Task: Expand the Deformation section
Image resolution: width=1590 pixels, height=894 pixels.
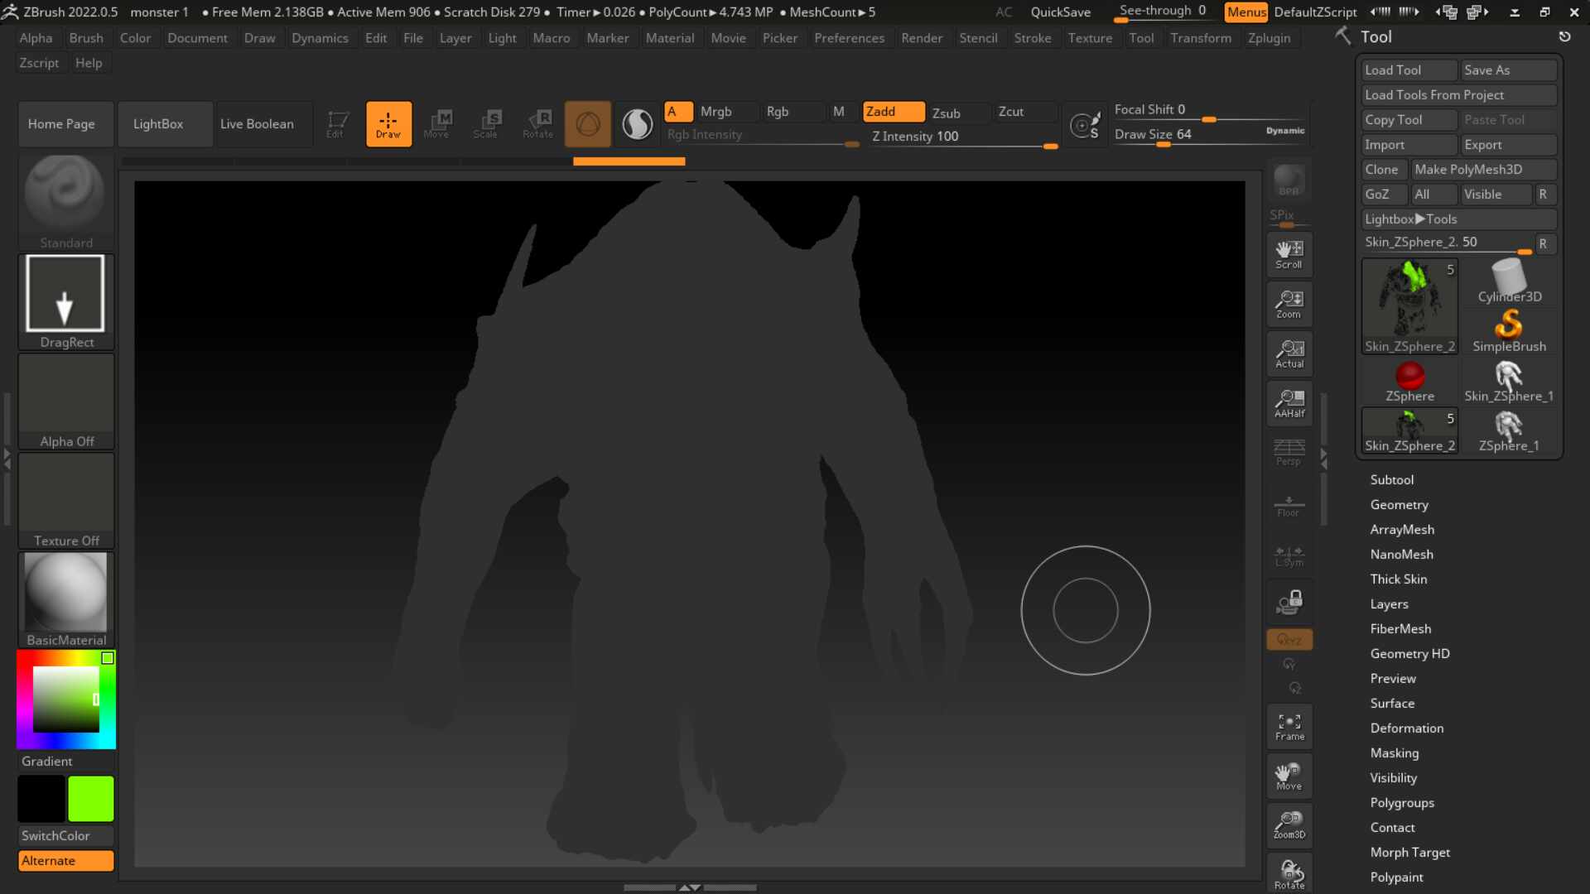Action: coord(1406,728)
